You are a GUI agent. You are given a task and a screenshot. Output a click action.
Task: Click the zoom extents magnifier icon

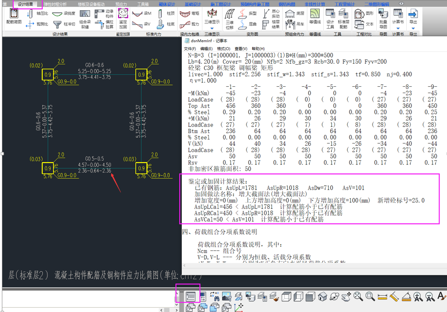358,297
